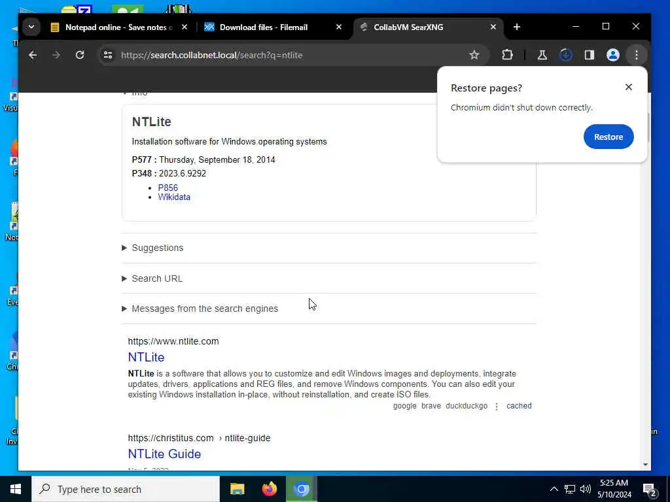Open the NTLite Guide result

coord(164,454)
